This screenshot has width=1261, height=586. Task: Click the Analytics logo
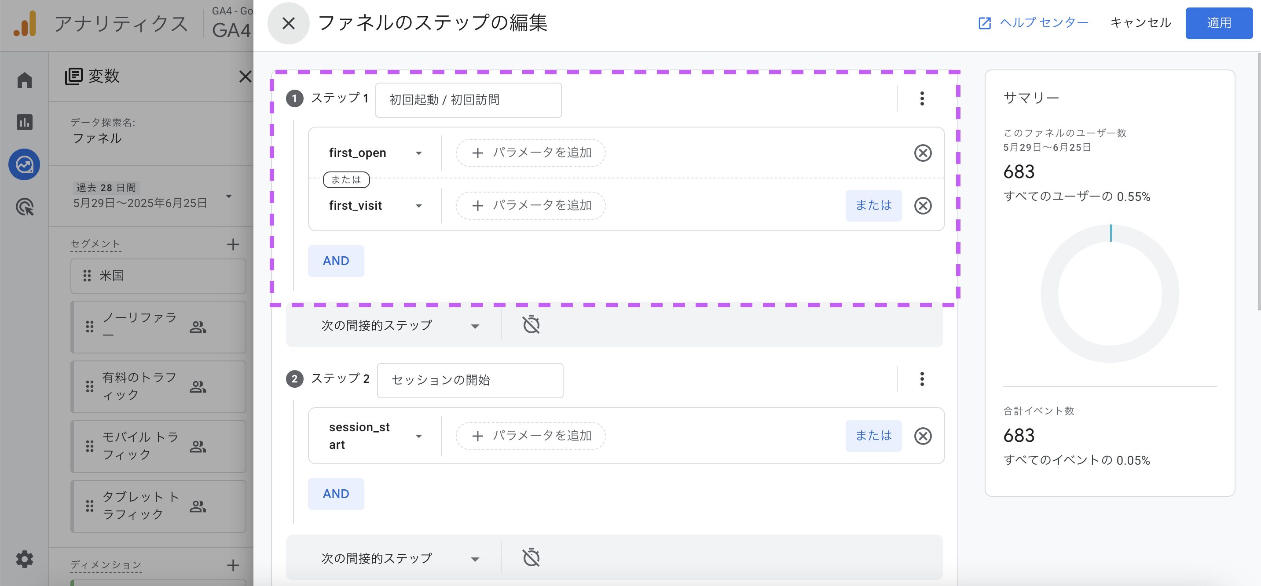(26, 24)
